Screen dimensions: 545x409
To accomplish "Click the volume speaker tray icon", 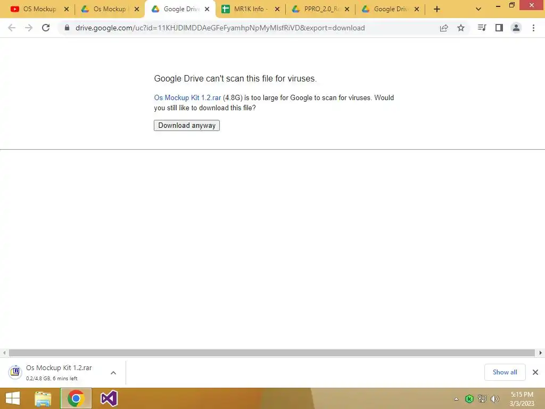I will (494, 398).
